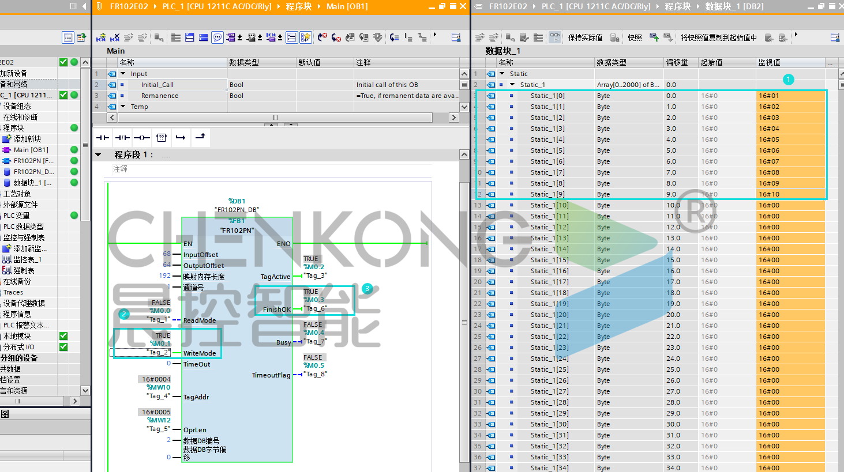Select 监控表_1 in project tree
The height and width of the screenshot is (472, 844).
pos(27,259)
